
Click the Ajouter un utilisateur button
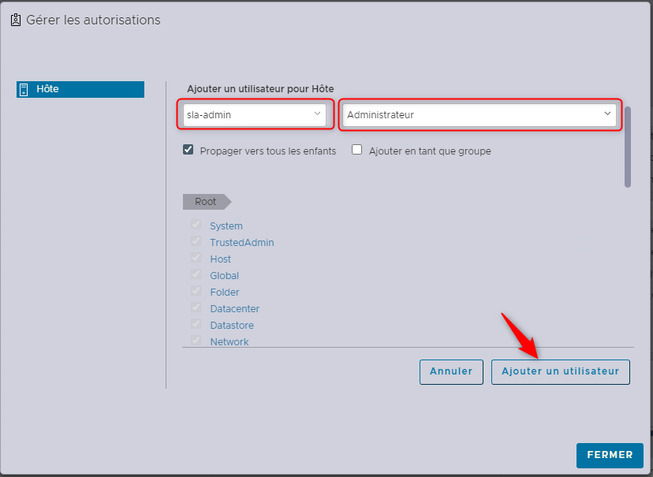[x=560, y=371]
